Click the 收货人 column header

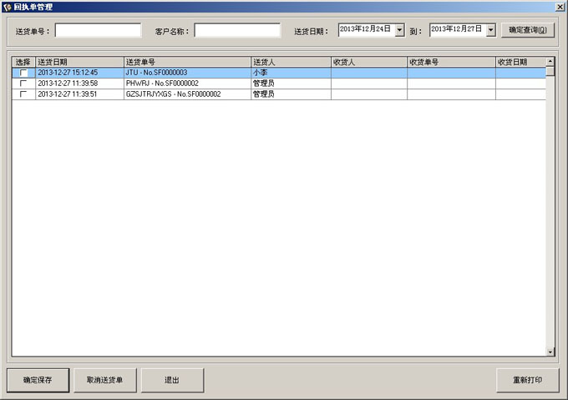pyautogui.click(x=368, y=62)
